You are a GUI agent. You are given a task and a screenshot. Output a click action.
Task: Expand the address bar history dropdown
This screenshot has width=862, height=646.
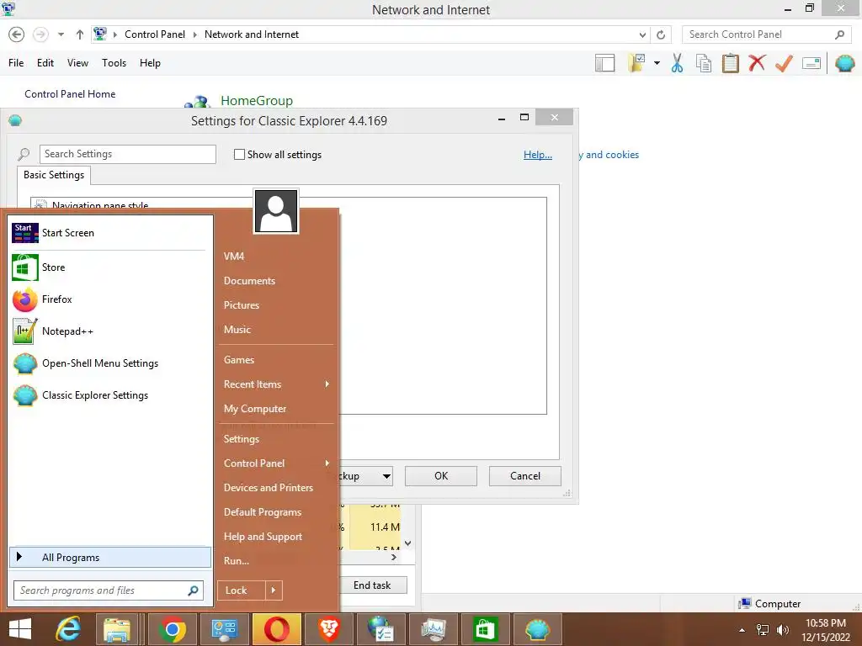(642, 34)
